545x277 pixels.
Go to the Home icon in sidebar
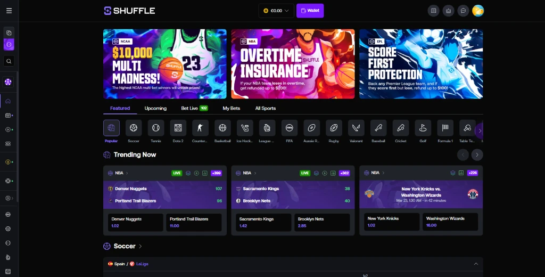click(9, 101)
